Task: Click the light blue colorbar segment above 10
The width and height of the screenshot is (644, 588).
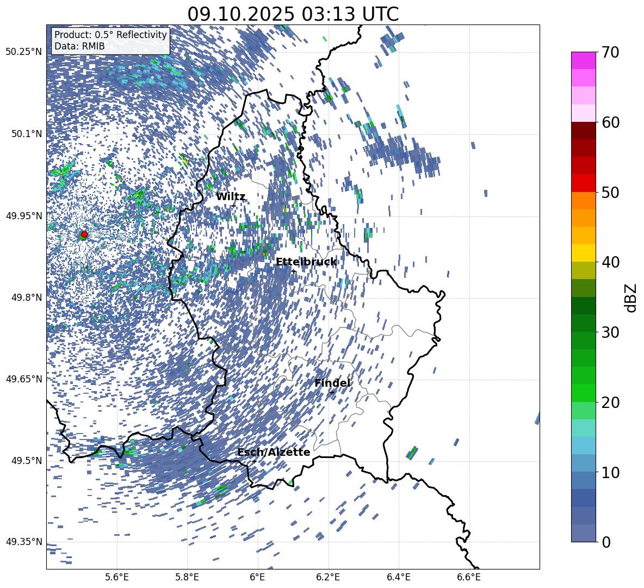Action: click(583, 445)
